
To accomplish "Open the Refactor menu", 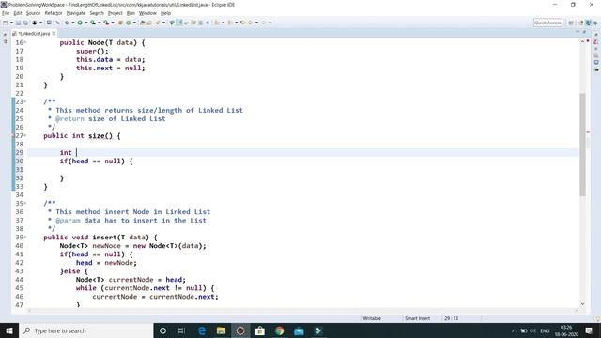I will click(54, 13).
